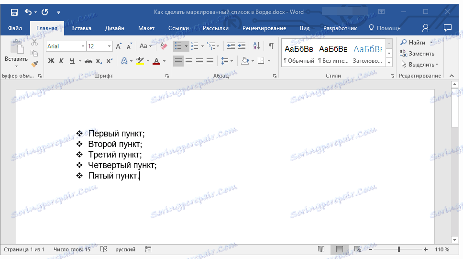
Task: Repeat the last action
Action: click(45, 12)
